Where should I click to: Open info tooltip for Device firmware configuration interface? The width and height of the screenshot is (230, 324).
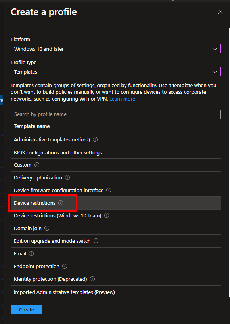109,190
